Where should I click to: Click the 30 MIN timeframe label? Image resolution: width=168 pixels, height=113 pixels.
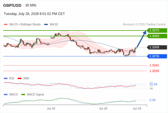31,5
